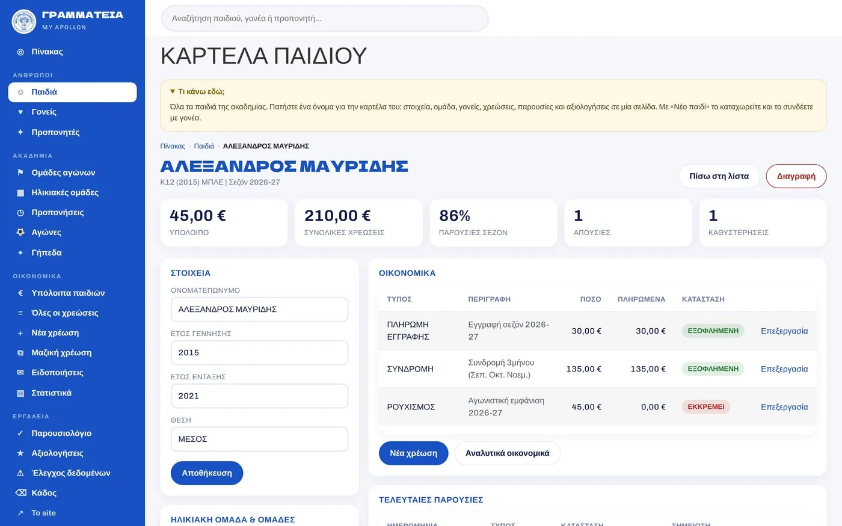Click the soccer ball icon beside Αγώνες
842x526 pixels.
click(20, 232)
